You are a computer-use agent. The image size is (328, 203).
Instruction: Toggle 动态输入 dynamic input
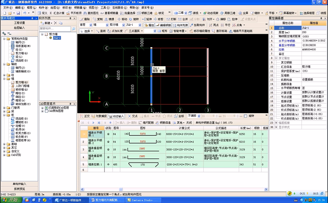click(116, 116)
